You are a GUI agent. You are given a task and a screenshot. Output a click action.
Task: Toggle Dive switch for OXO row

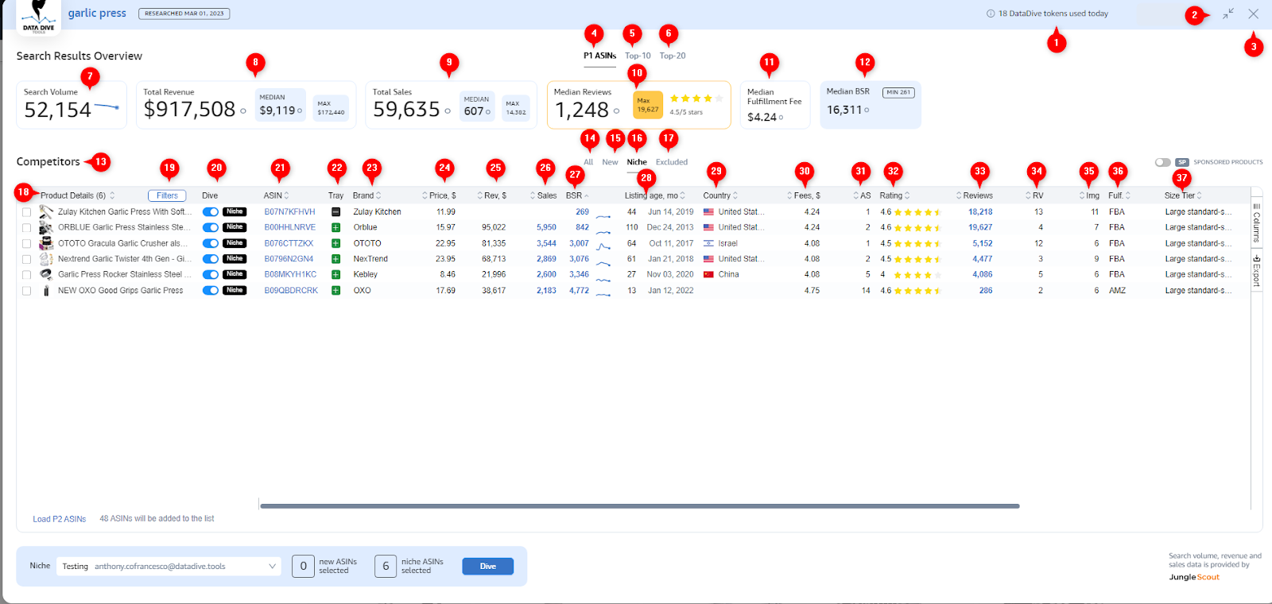point(211,290)
